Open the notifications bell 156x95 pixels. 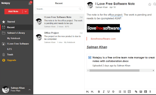click(x=30, y=3)
